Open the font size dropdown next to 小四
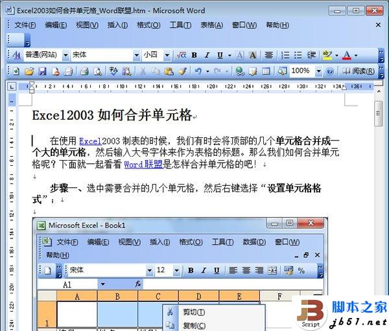Screen dimensions: 389x331 click(167, 55)
